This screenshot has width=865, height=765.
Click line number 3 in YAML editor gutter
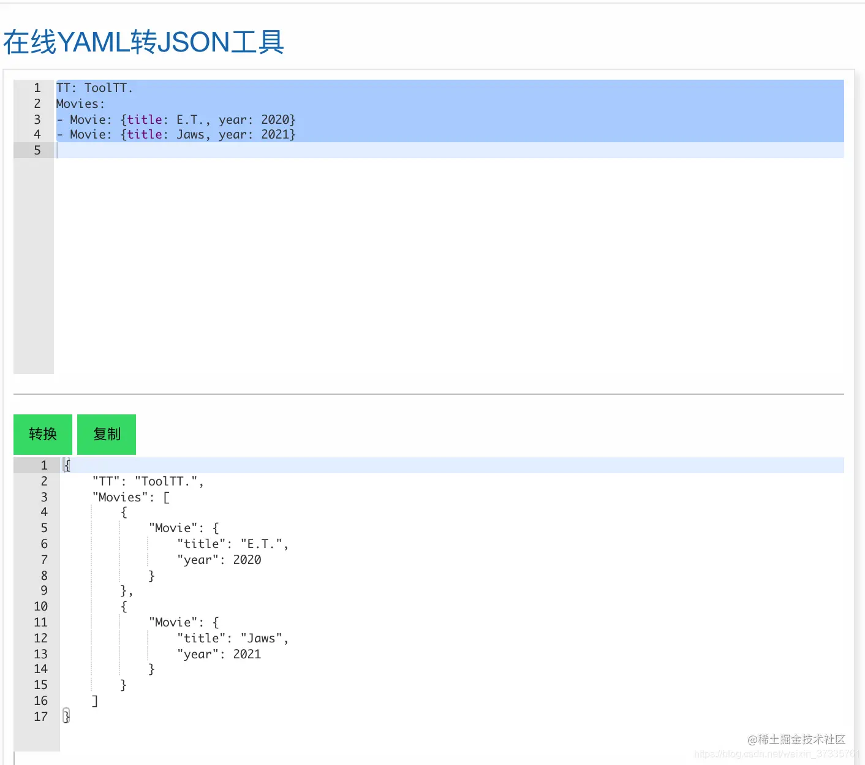click(x=37, y=120)
